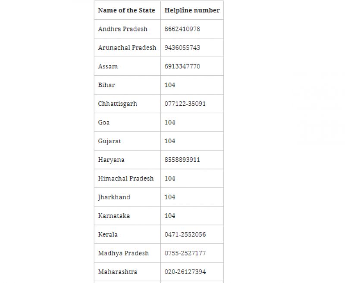Select the Himachal Pradesh cell
Viewport: 345px width, 283px height.
pyautogui.click(x=125, y=178)
